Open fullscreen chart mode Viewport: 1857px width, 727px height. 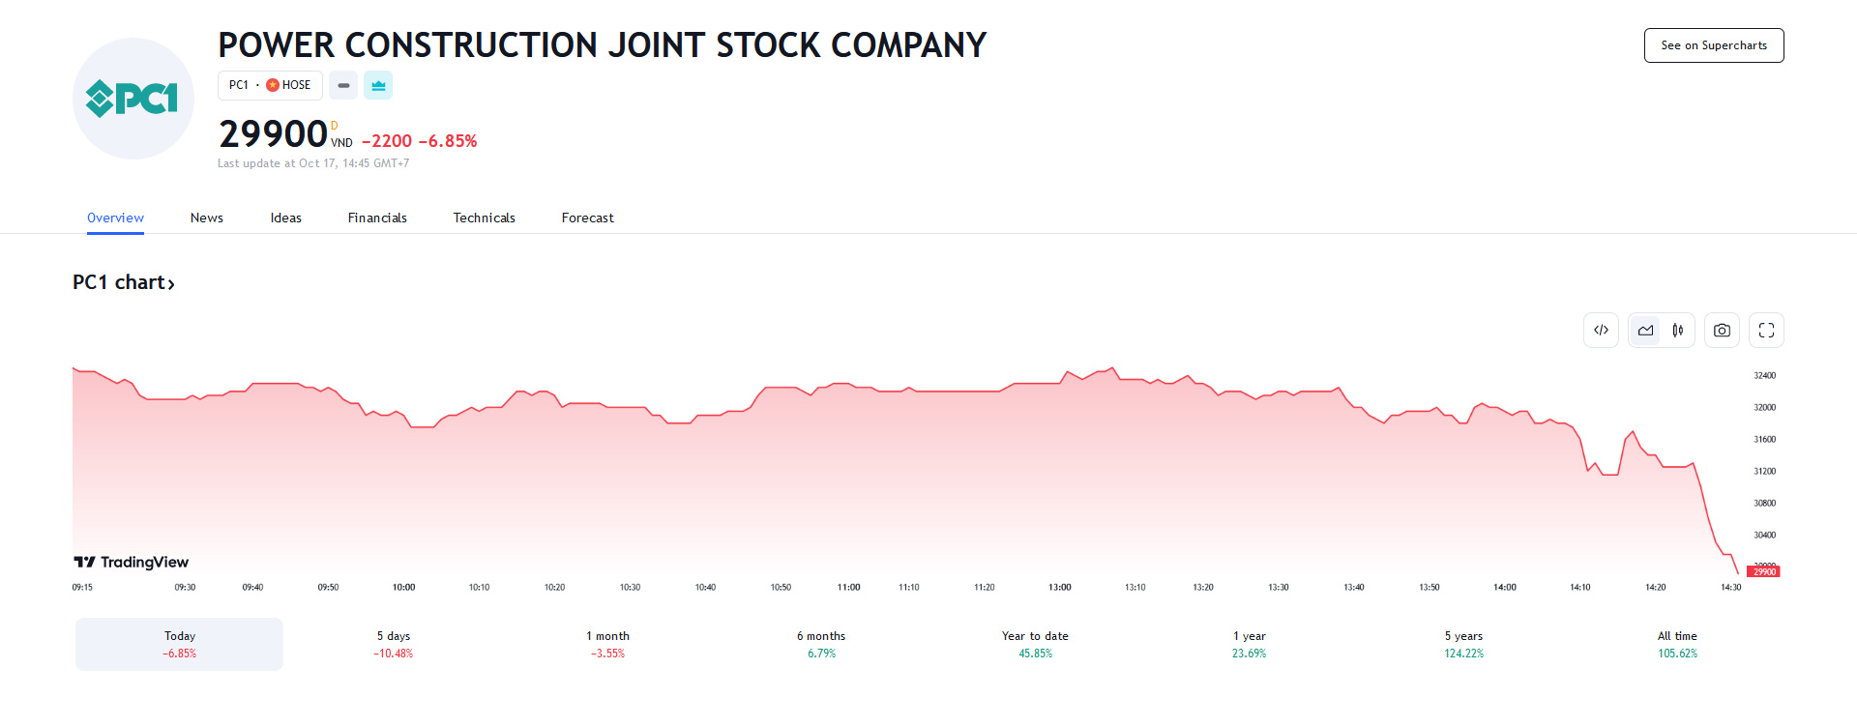tap(1765, 330)
